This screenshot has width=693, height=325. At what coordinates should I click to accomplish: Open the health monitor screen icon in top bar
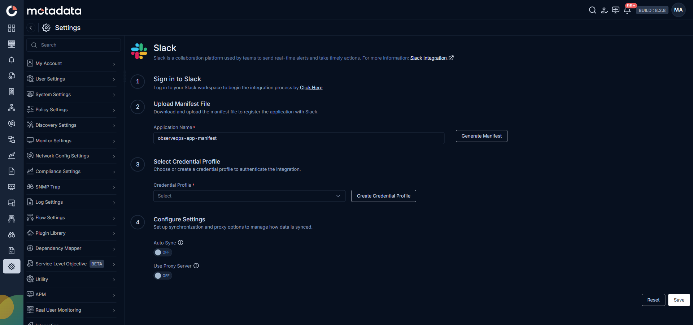tap(616, 10)
